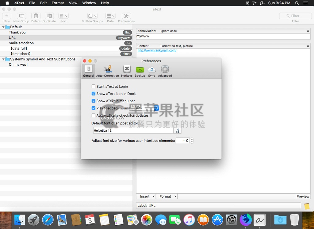Open the Auto-Correction preferences tab
This screenshot has width=314, height=229.
(107, 71)
